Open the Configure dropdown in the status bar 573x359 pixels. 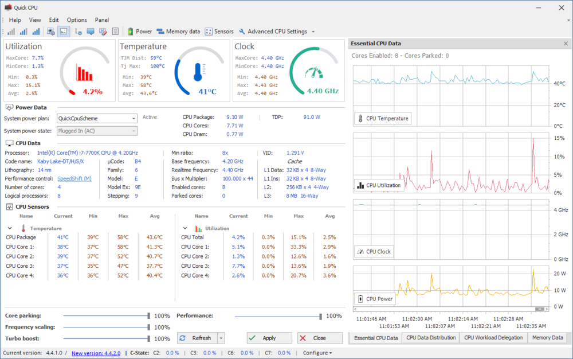(x=318, y=353)
